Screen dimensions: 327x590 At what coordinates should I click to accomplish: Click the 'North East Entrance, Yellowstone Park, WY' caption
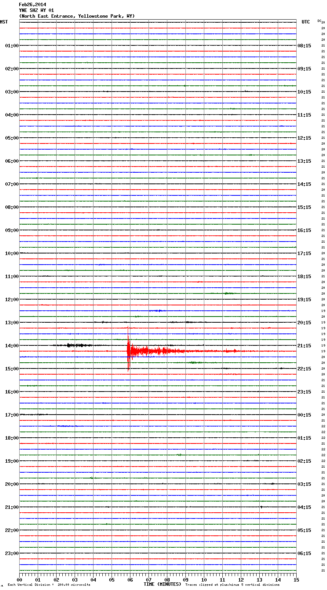[77, 16]
